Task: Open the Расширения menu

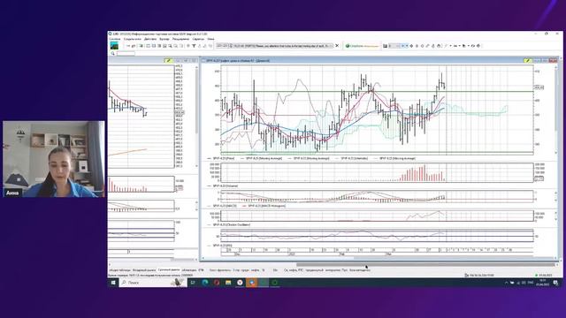Action: (180, 39)
